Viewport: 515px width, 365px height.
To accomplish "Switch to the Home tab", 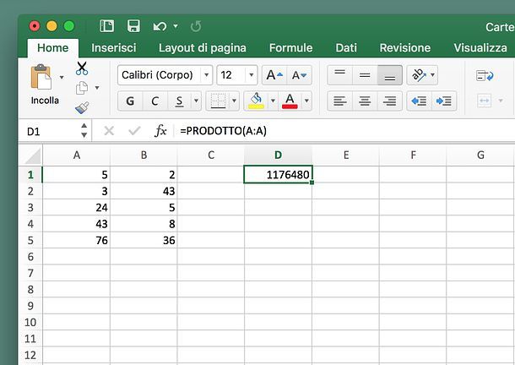I will point(53,48).
